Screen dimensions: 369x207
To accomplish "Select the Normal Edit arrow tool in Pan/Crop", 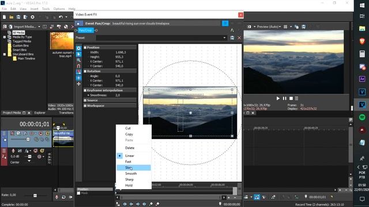I will click(x=78, y=54).
